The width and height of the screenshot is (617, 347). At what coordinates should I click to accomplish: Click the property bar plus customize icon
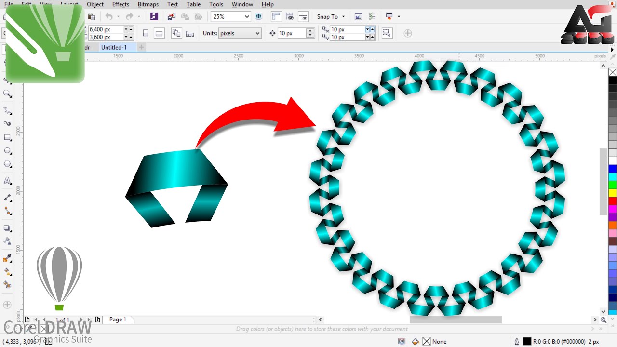point(408,33)
